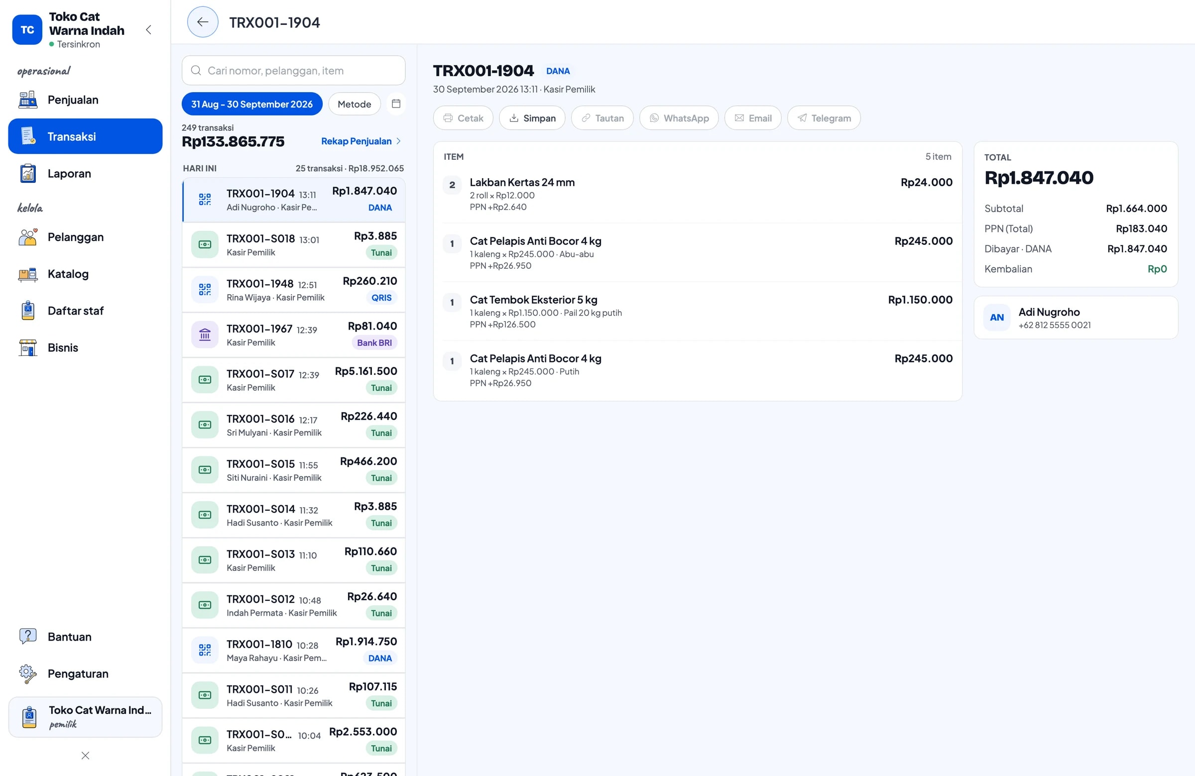Screen dimensions: 1195x776
Task: Focus the Cari nomor, pelanggan, item search field
Action: (293, 70)
